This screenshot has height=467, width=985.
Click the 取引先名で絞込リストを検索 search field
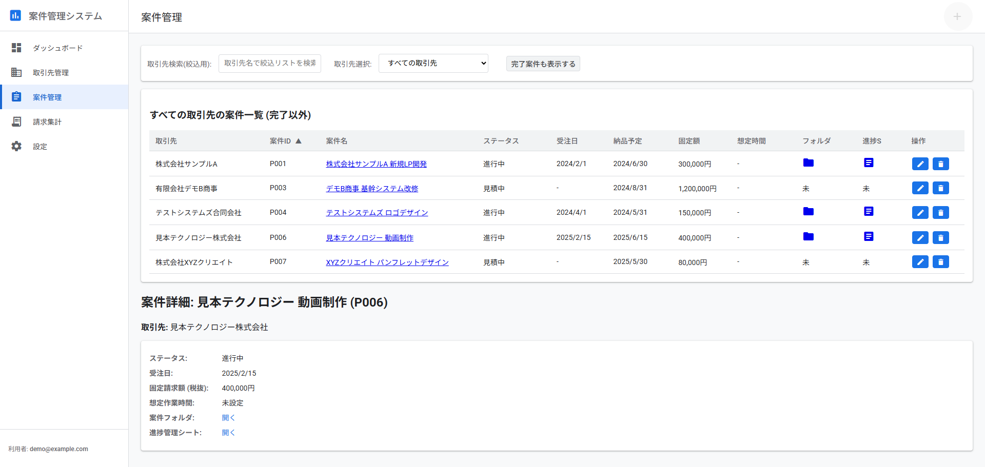click(x=270, y=63)
